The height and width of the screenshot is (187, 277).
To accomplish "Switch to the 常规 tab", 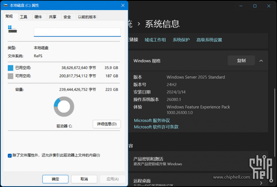I will pyautogui.click(x=9, y=16).
